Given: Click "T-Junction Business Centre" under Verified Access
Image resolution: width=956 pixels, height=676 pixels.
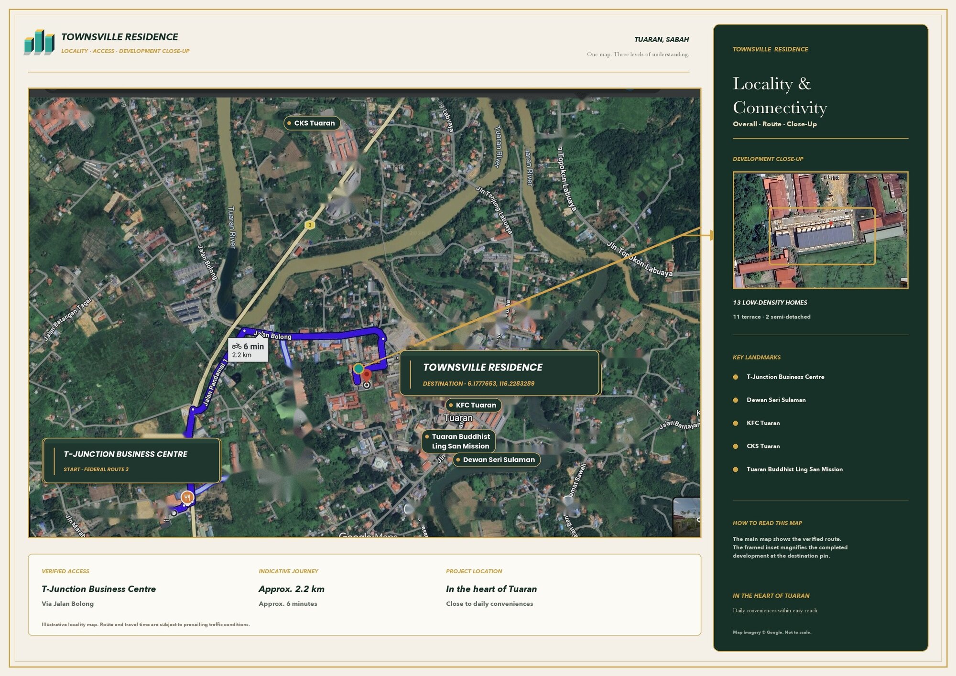Looking at the screenshot, I should 98,589.
